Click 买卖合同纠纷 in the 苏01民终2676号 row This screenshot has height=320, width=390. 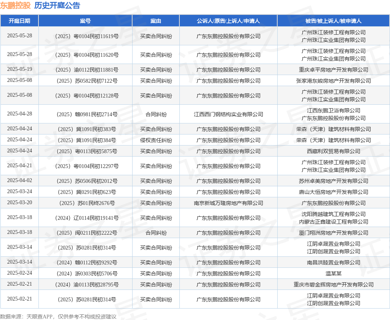[156, 203]
